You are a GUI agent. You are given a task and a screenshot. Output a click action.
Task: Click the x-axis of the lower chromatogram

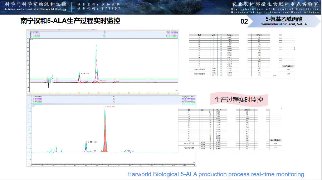[x=113, y=165]
